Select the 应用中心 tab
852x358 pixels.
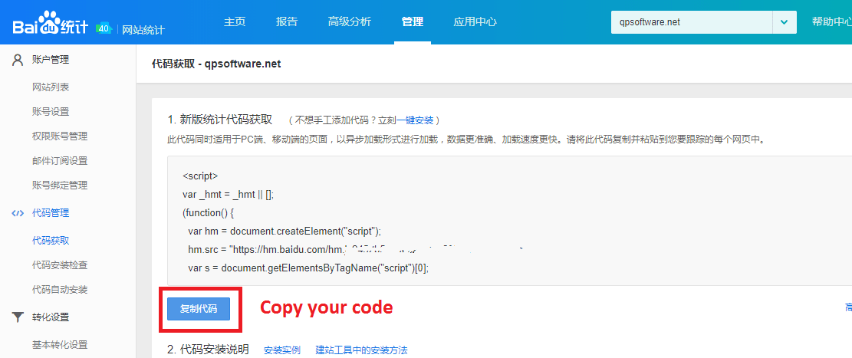click(475, 21)
